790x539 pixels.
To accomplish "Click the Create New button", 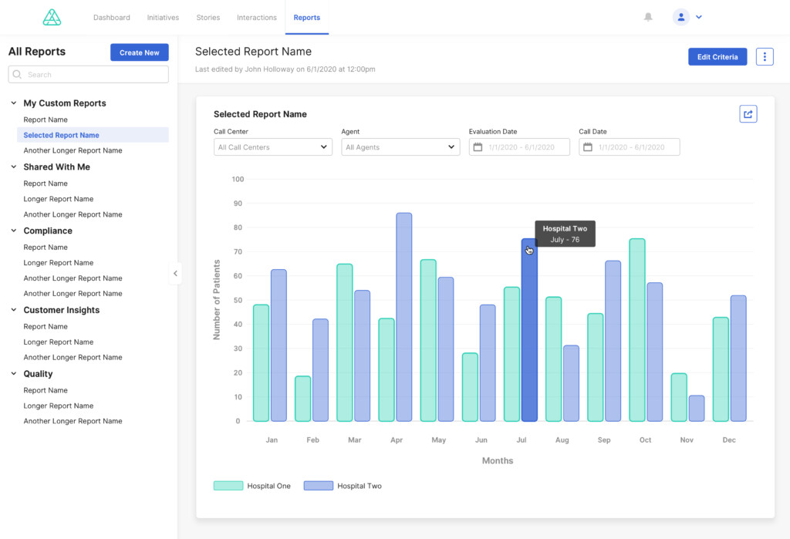I will tap(139, 52).
